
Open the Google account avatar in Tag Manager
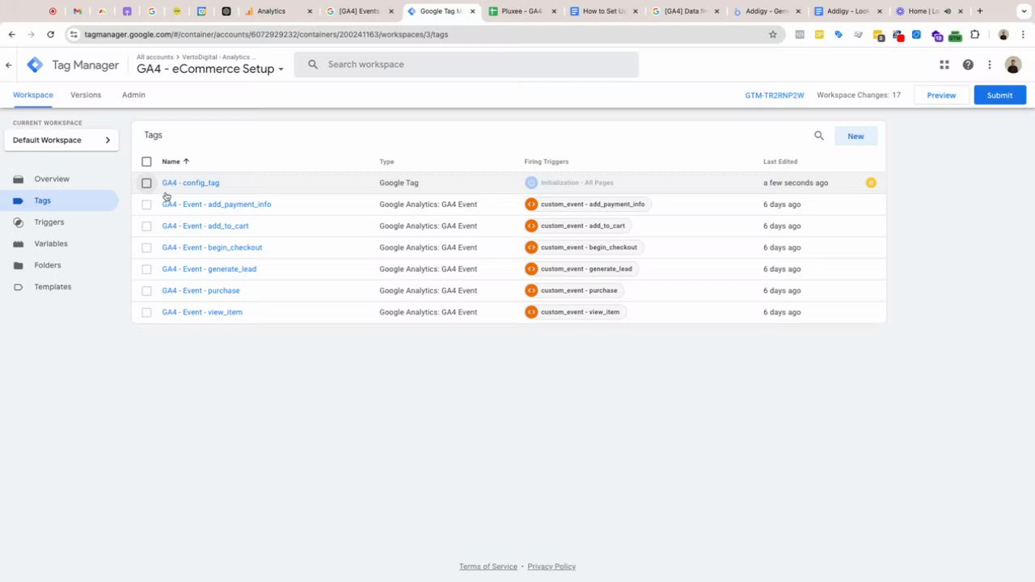point(1013,65)
